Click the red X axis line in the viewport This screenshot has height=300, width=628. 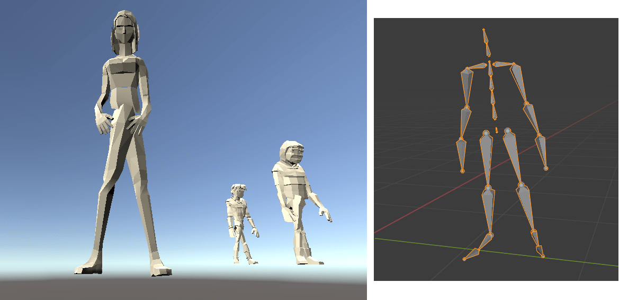pos(497,166)
